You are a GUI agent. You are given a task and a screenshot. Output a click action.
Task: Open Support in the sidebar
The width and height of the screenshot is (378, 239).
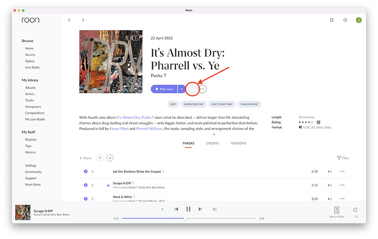pyautogui.click(x=31, y=178)
